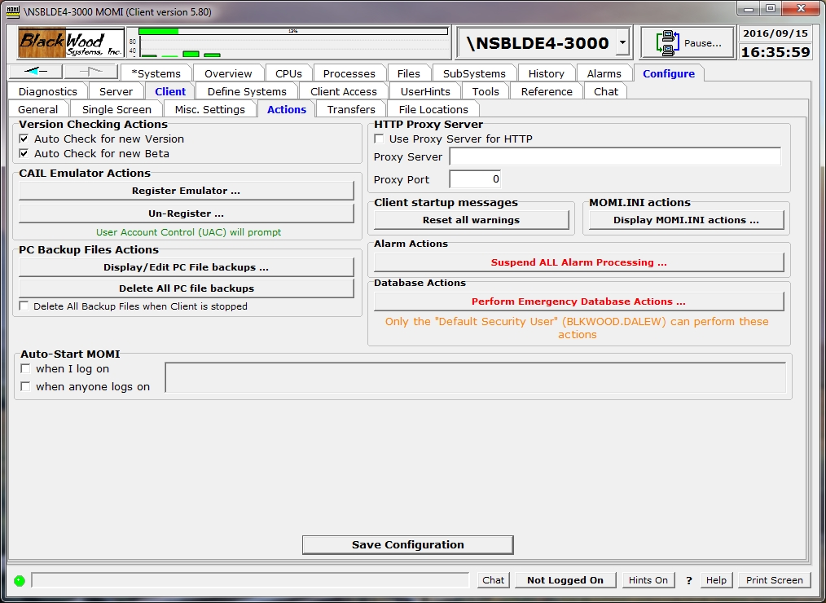Disable Auto Check for new Version
Screen dimensions: 826x603
pos(24,139)
